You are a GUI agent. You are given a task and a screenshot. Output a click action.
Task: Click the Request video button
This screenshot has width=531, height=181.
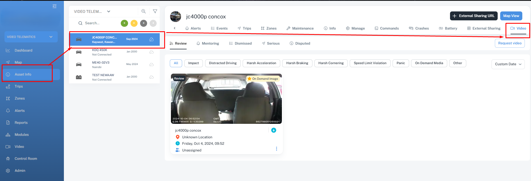[509, 43]
